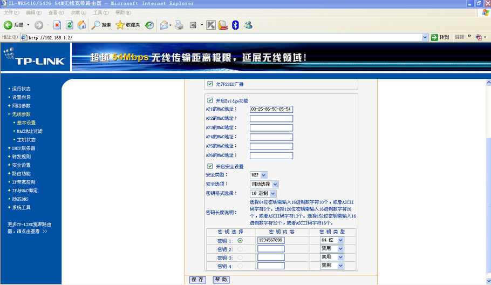The image size is (491, 285).
Task: Click the user research toolbar icon
Action: [x=223, y=25]
